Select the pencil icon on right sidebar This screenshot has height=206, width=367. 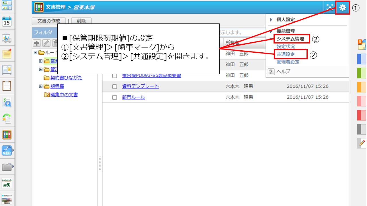point(361,143)
